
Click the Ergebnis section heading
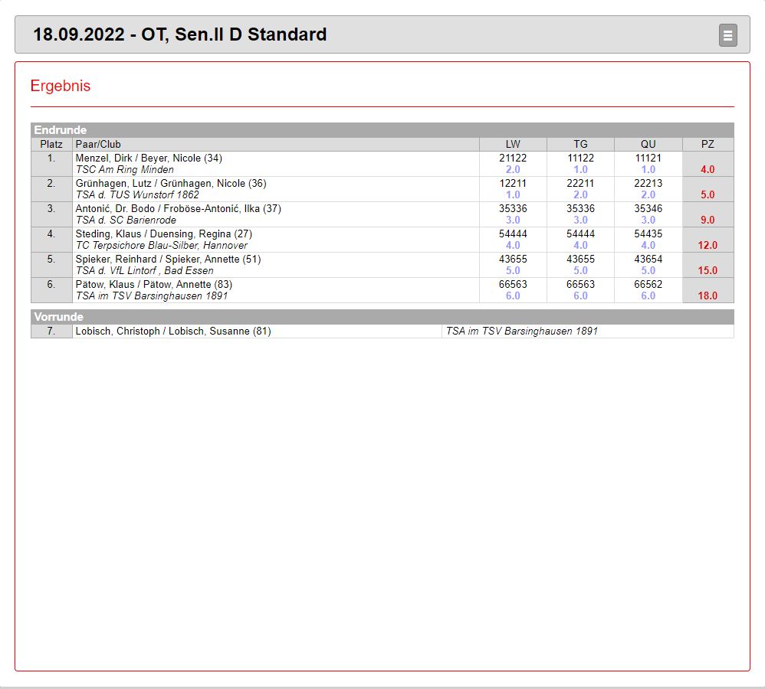pyautogui.click(x=61, y=86)
